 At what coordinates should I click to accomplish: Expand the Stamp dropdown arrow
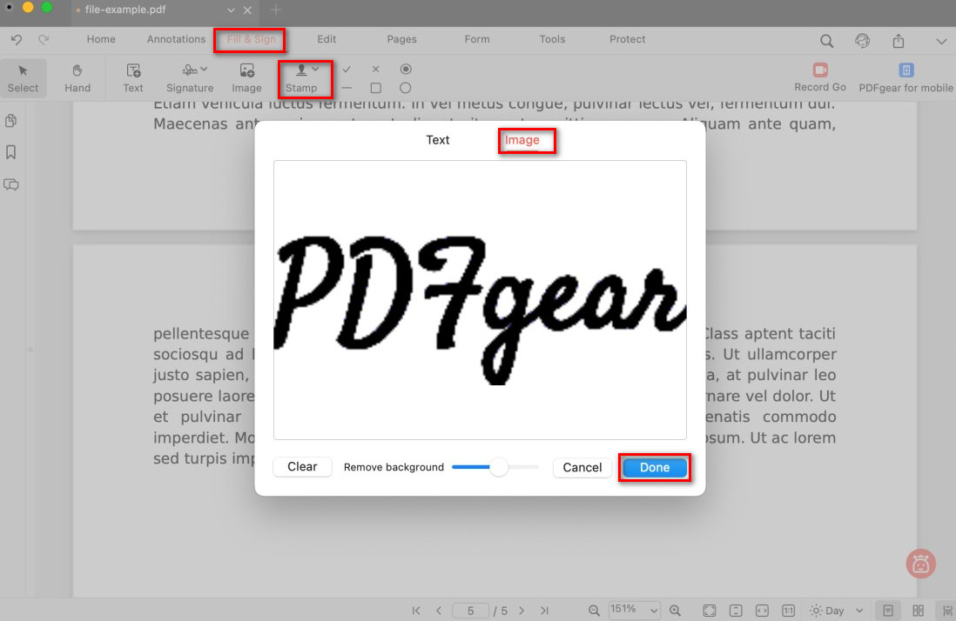click(x=315, y=69)
